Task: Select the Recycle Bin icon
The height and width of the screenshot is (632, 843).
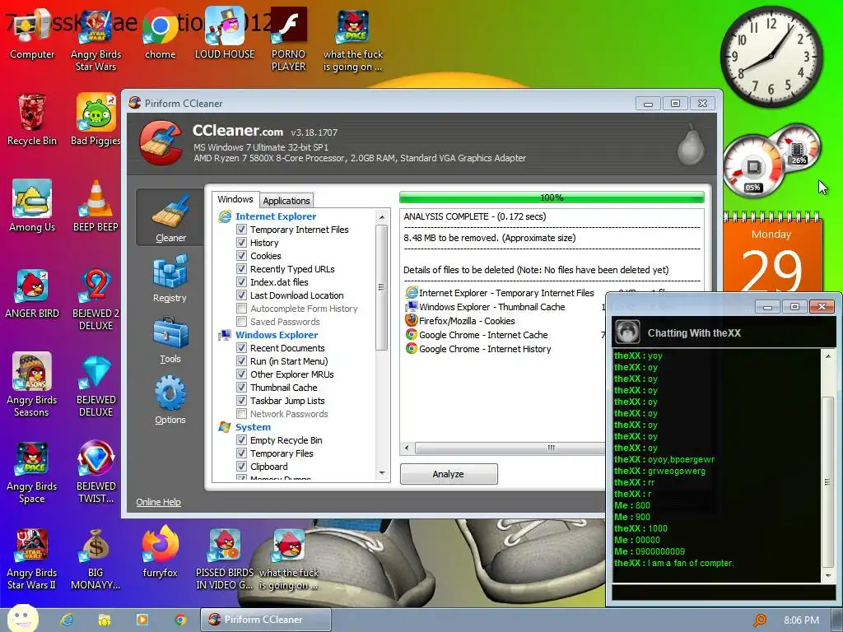Action: [x=32, y=120]
